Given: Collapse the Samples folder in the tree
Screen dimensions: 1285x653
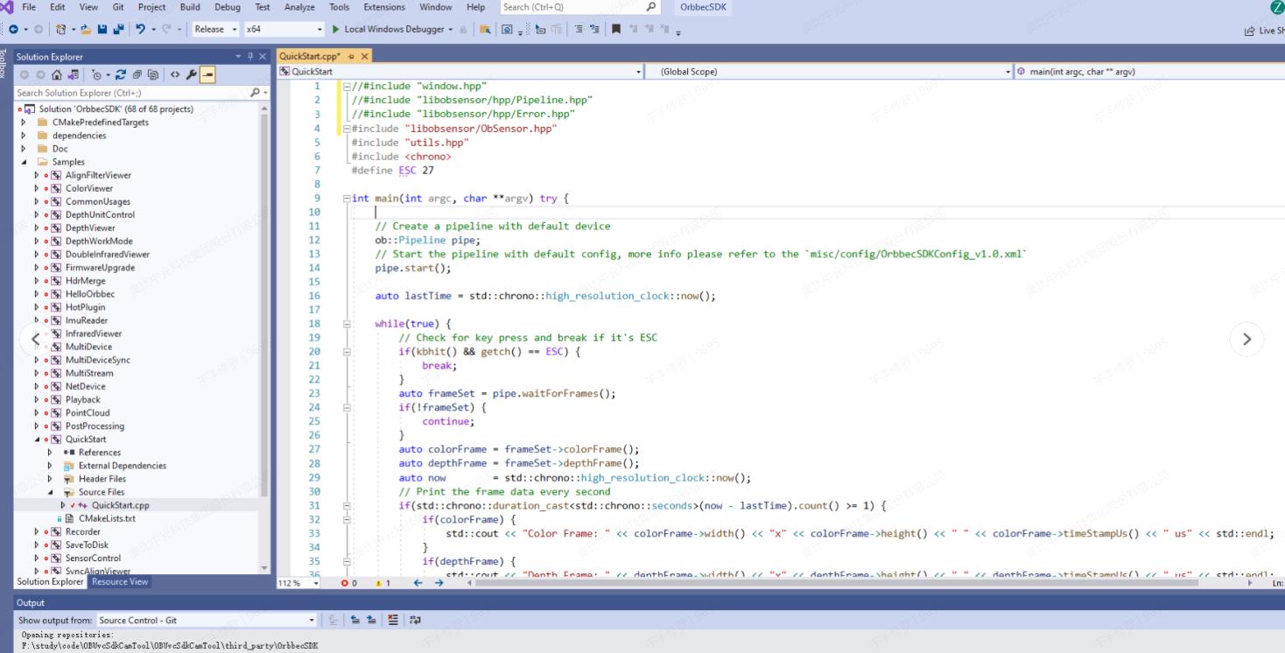Looking at the screenshot, I should click(24, 162).
